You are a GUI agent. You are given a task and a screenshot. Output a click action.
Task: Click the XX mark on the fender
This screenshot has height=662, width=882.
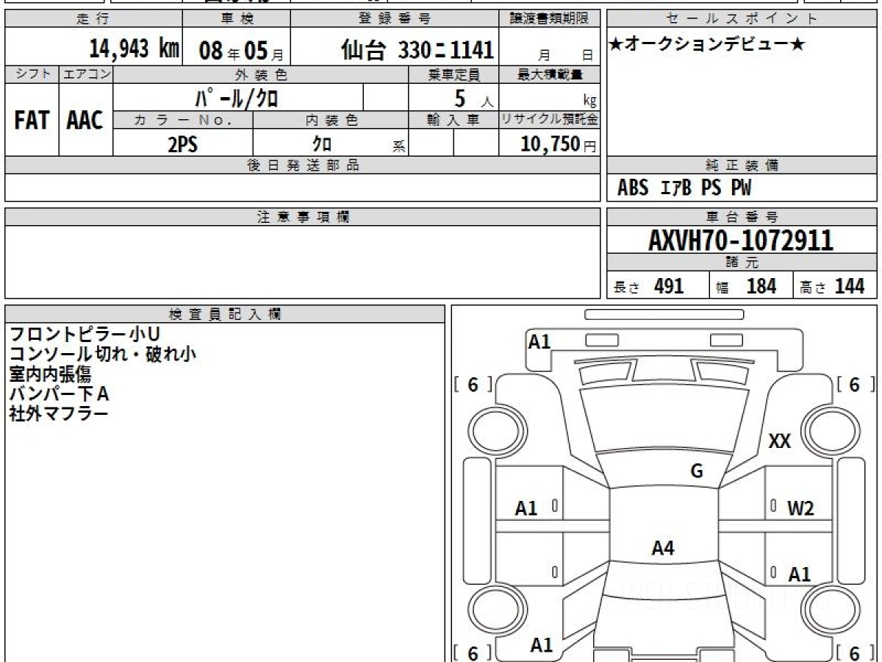(779, 441)
